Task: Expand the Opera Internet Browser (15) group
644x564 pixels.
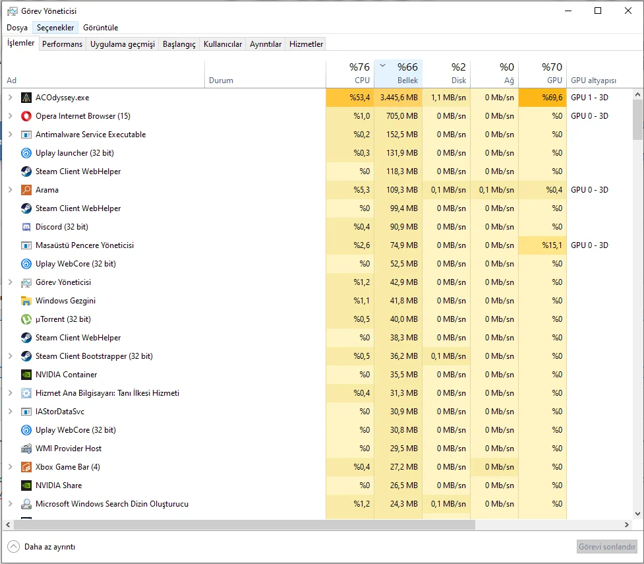Action: (x=11, y=116)
